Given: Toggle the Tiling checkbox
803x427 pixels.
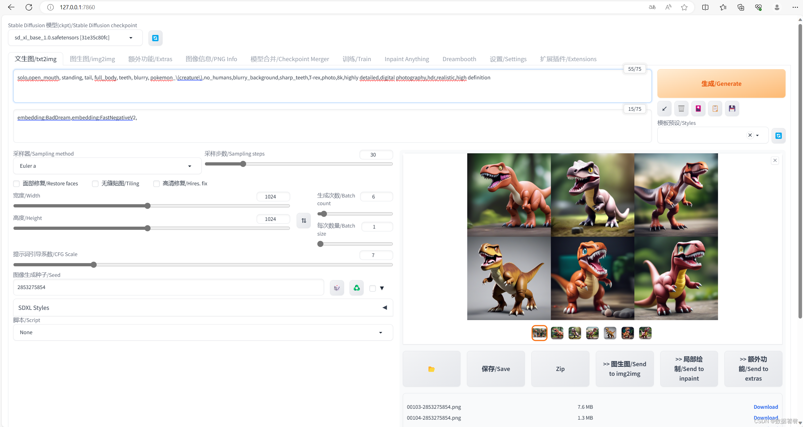Looking at the screenshot, I should (95, 183).
